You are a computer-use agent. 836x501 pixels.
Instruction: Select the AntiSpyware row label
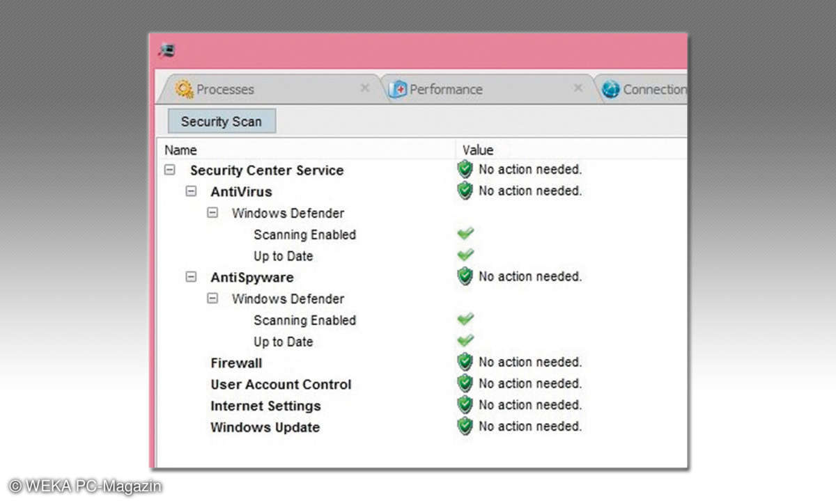coord(252,278)
